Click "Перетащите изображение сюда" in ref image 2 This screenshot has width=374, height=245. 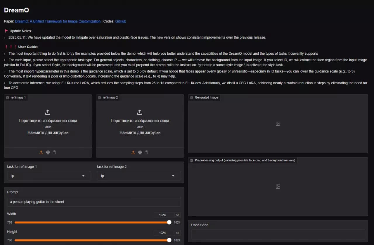tap(140, 120)
